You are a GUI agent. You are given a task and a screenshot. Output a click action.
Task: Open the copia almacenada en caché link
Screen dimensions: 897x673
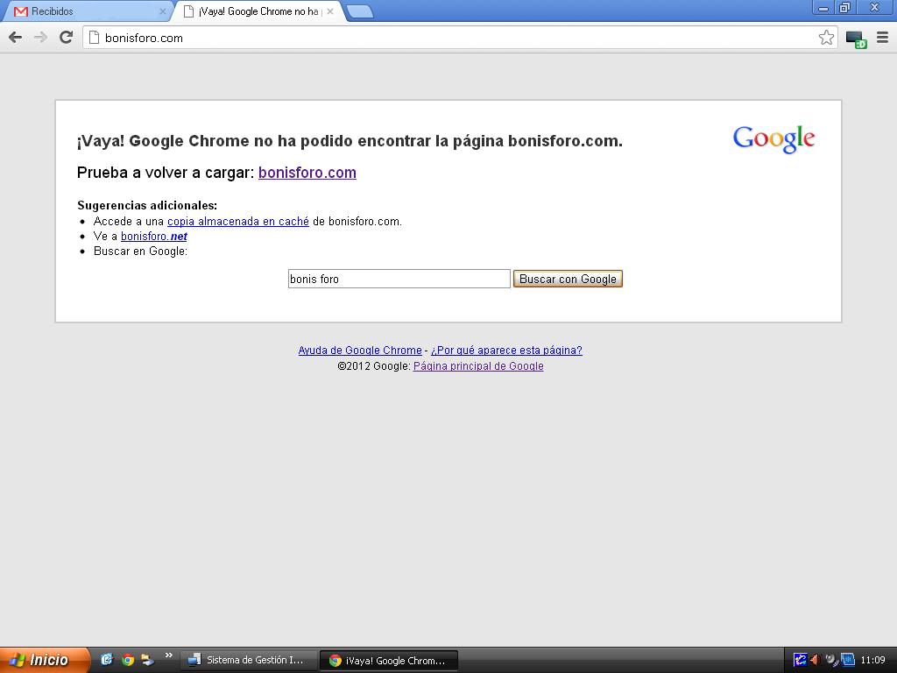pyautogui.click(x=238, y=221)
